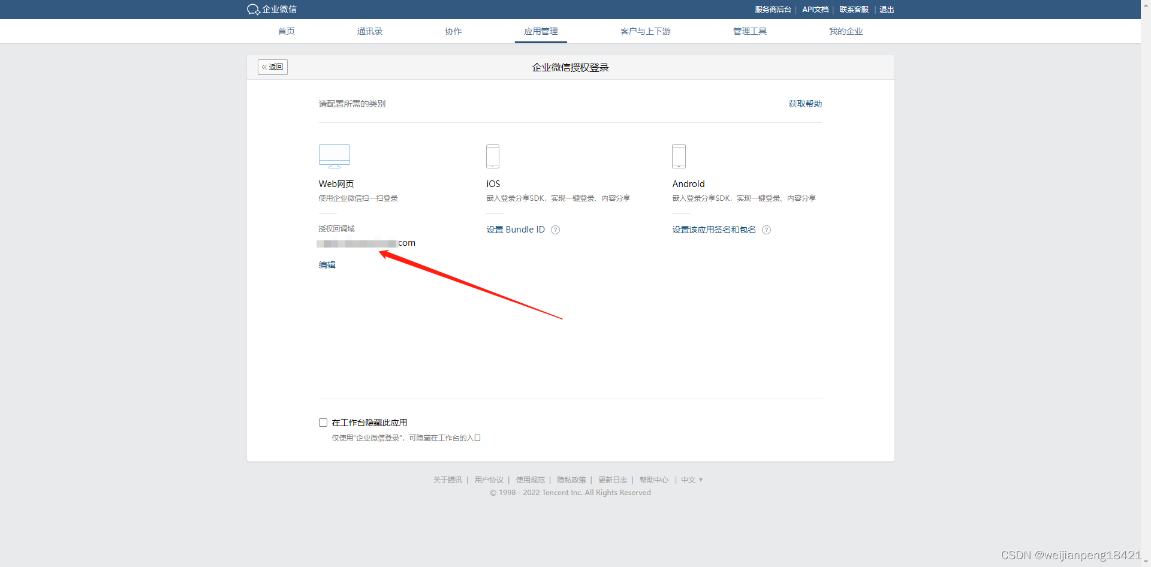Click 设置 Bundle ID link

pos(516,230)
